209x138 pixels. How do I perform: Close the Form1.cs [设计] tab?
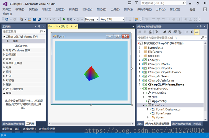pos(76,26)
